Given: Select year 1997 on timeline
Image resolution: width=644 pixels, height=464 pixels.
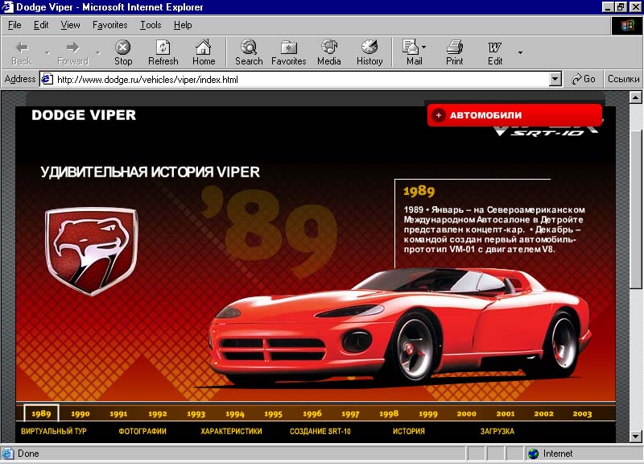Looking at the screenshot, I should point(350,413).
